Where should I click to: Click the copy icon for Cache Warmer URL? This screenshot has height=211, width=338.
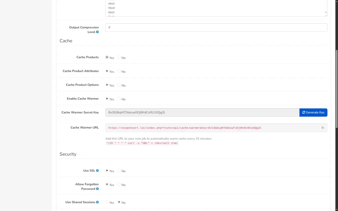coord(322,128)
